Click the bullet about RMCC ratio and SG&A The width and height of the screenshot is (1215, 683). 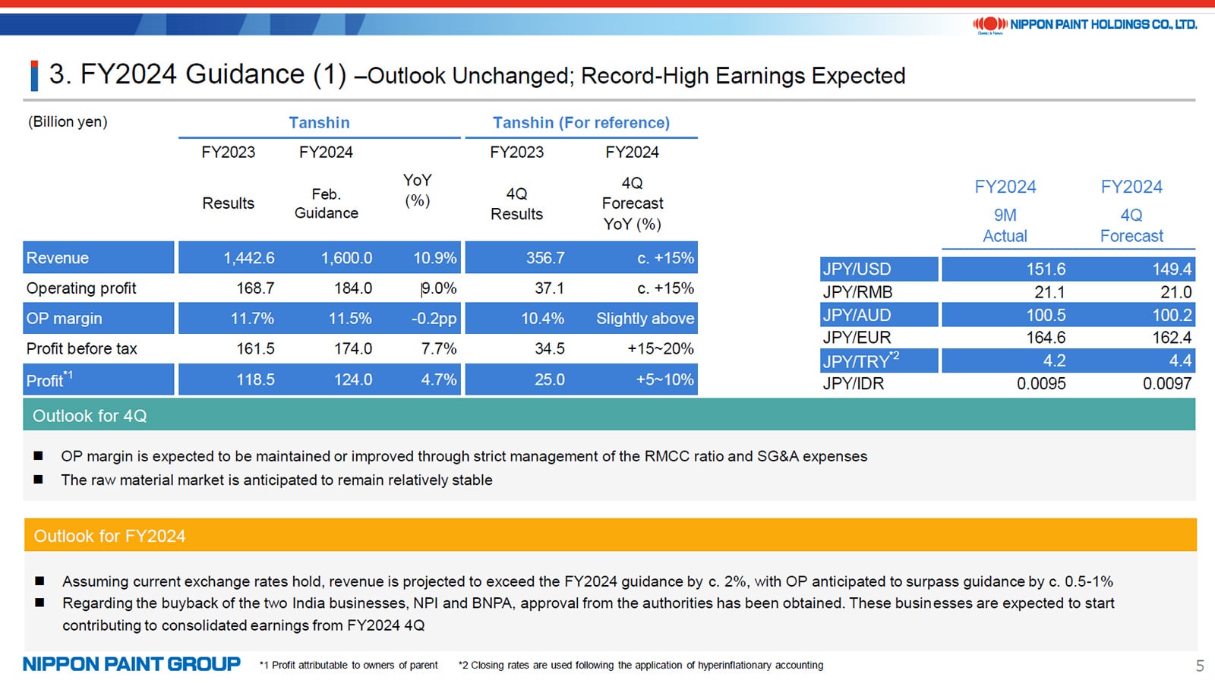pos(464,456)
